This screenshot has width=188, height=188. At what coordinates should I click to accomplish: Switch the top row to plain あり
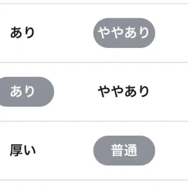(23, 33)
